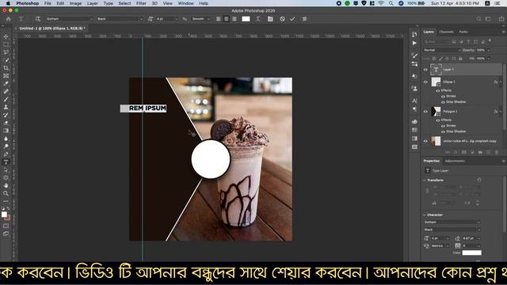Select the Path Selection tool

(x=6, y=169)
